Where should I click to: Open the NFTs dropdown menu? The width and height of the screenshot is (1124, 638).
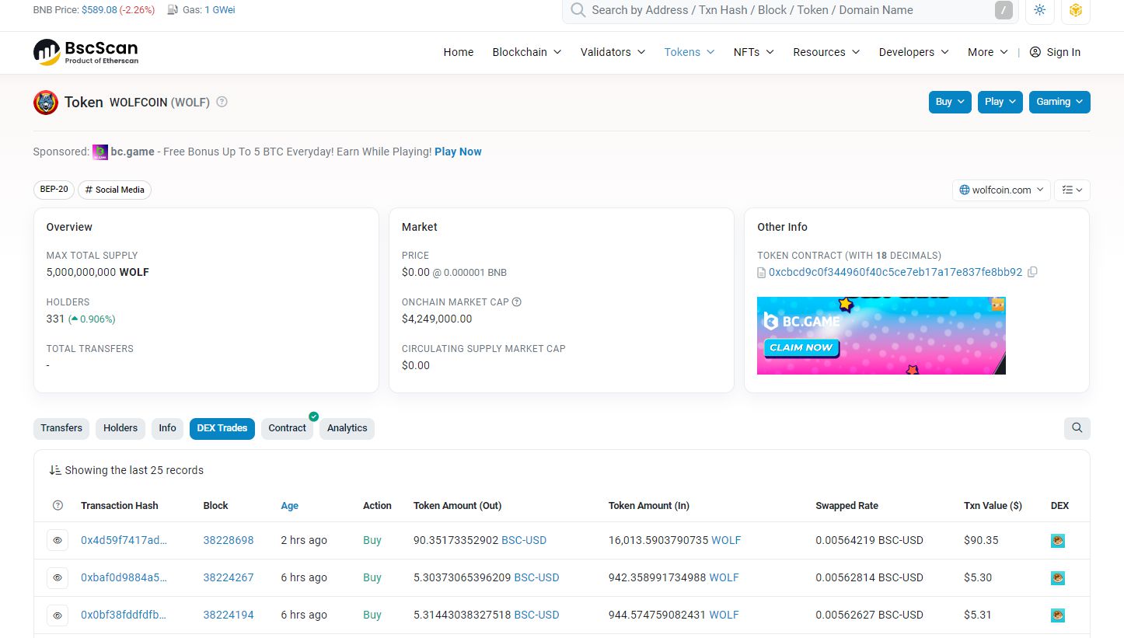[753, 52]
